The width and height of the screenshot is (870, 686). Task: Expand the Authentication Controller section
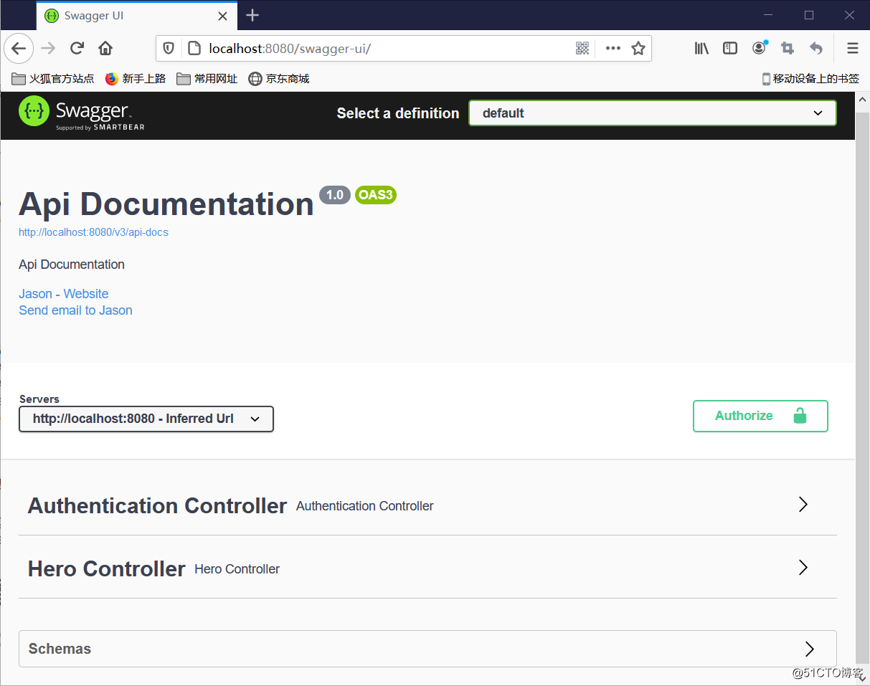(427, 505)
